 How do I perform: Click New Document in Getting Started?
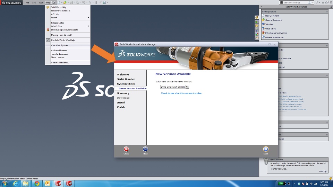click(x=272, y=16)
